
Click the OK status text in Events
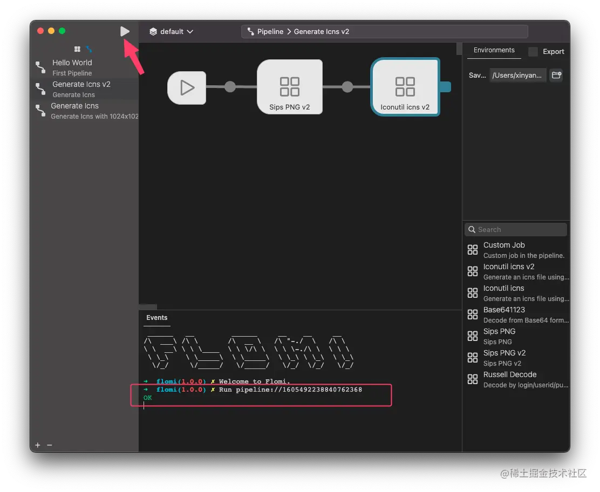147,398
